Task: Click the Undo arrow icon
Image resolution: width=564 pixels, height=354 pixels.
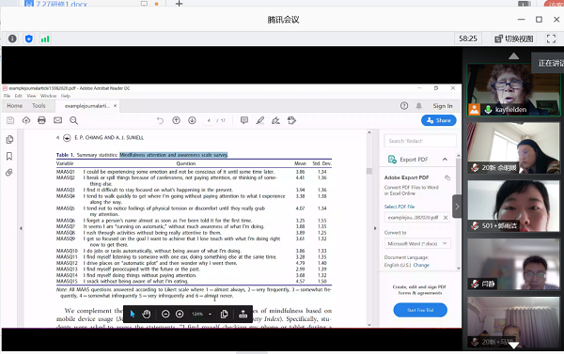Action: tap(160, 120)
